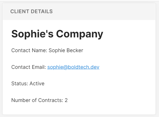The height and width of the screenshot is (117, 159).
Task: Click the Number of Contracts label
Action: point(37,100)
